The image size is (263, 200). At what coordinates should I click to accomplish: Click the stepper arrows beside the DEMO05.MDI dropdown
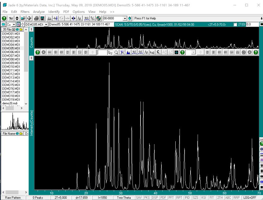[x=22, y=25]
